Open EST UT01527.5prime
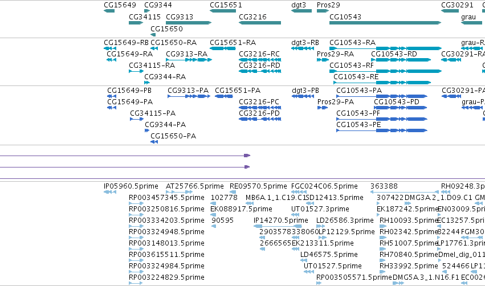This screenshot has width=485, height=286. 309,272
